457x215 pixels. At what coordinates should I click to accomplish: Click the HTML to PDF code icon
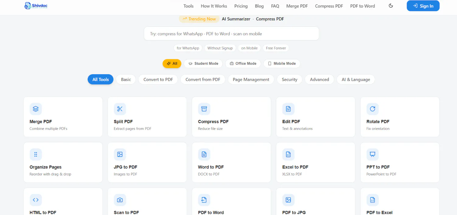[36, 200]
